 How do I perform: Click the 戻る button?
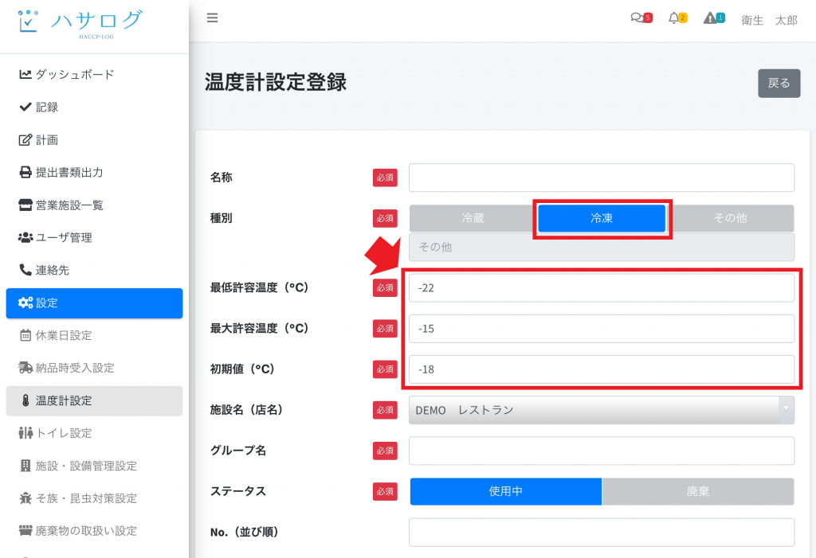(x=779, y=83)
